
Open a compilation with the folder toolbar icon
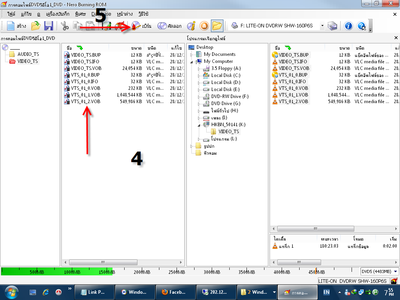tap(36, 26)
